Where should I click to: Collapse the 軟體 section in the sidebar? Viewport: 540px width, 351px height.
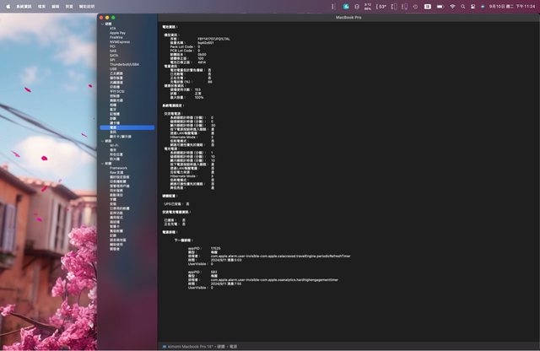click(x=102, y=164)
